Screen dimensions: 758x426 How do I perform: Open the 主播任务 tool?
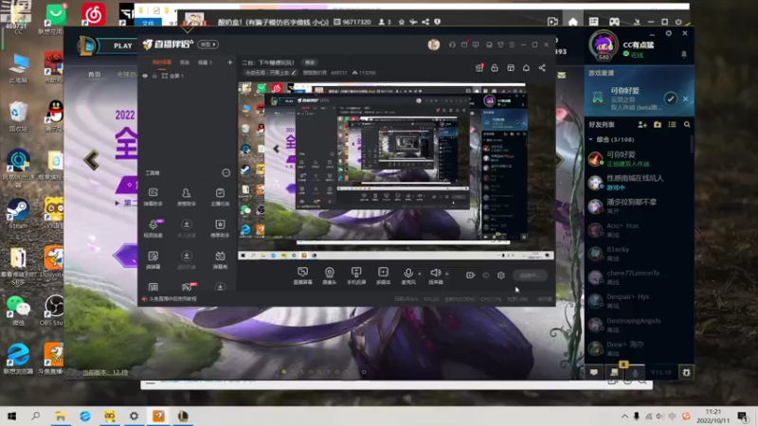[x=220, y=197]
